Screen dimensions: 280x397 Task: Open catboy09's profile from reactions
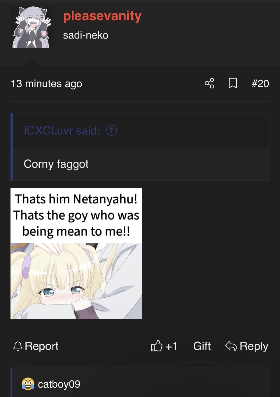click(59, 384)
